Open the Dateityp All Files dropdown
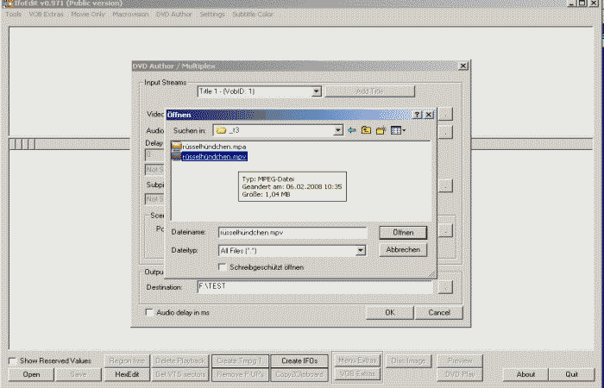This screenshot has height=388, width=604. click(x=361, y=250)
